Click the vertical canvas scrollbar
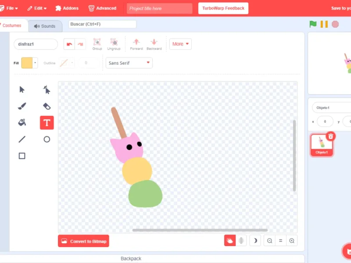The height and width of the screenshot is (263, 351). 294,156
